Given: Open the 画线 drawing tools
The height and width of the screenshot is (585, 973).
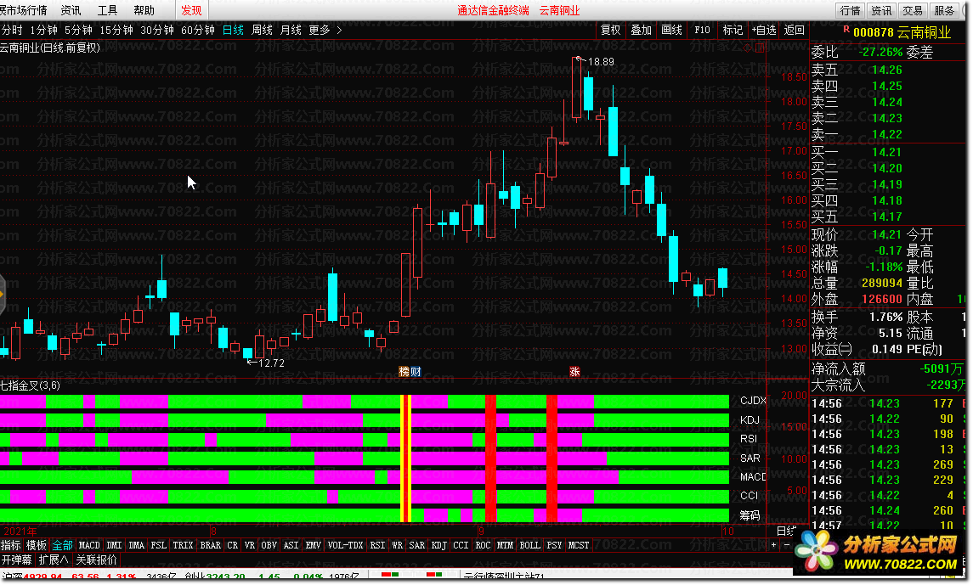Looking at the screenshot, I should click(671, 30).
